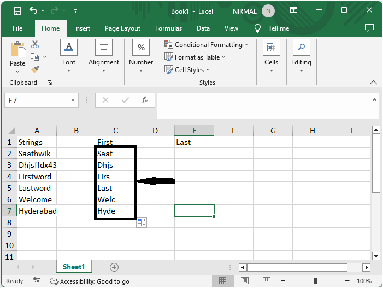Open the Name Box dropdown arrow
Image resolution: width=383 pixels, height=288 pixels.
(74, 101)
